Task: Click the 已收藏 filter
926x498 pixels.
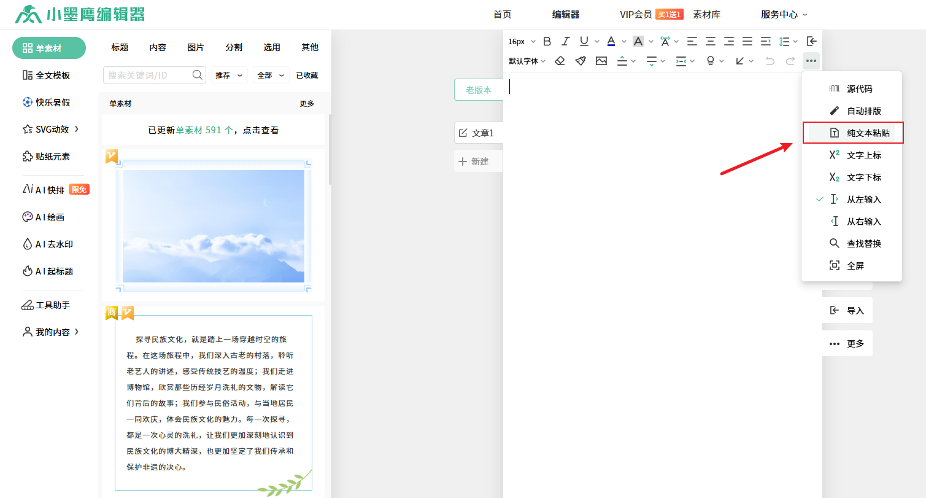Action: click(307, 76)
